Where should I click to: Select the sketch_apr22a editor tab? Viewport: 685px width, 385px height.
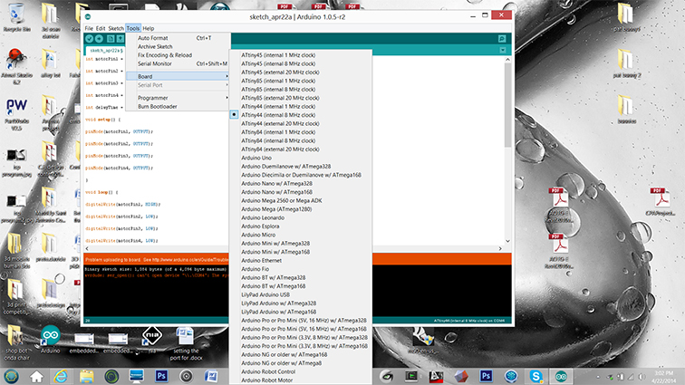tap(105, 51)
